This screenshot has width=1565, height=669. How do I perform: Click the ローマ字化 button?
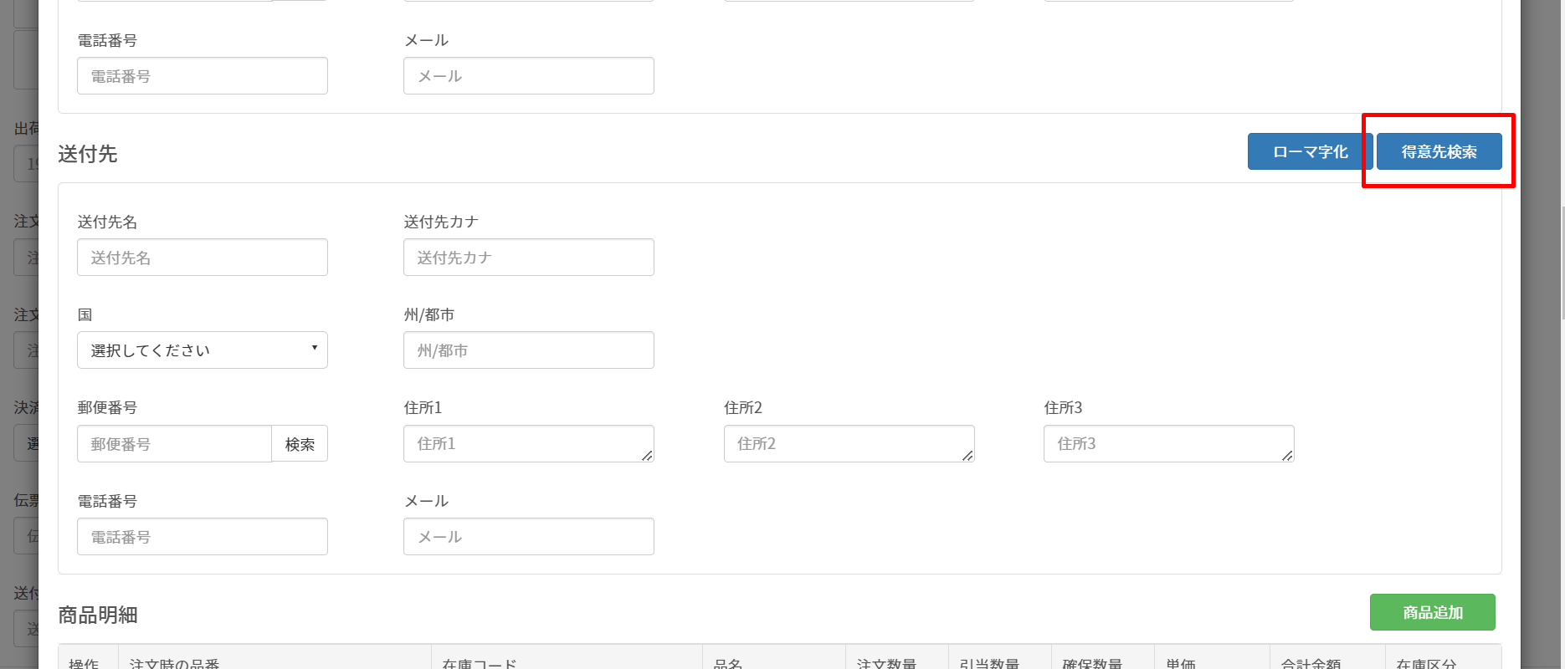pyautogui.click(x=1310, y=151)
